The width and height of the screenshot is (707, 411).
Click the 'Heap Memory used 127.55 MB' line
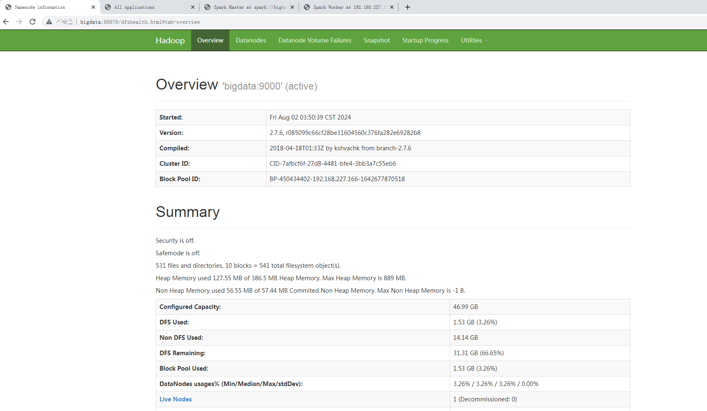[281, 278]
